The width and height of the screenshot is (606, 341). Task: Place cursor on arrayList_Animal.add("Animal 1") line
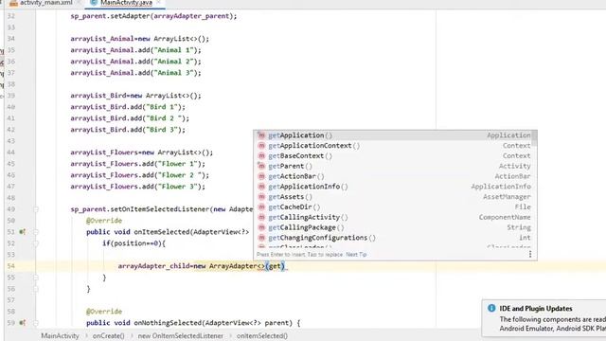135,50
